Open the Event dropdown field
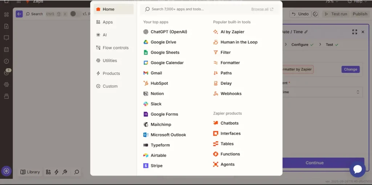The width and height of the screenshot is (372, 185). pyautogui.click(x=322, y=92)
